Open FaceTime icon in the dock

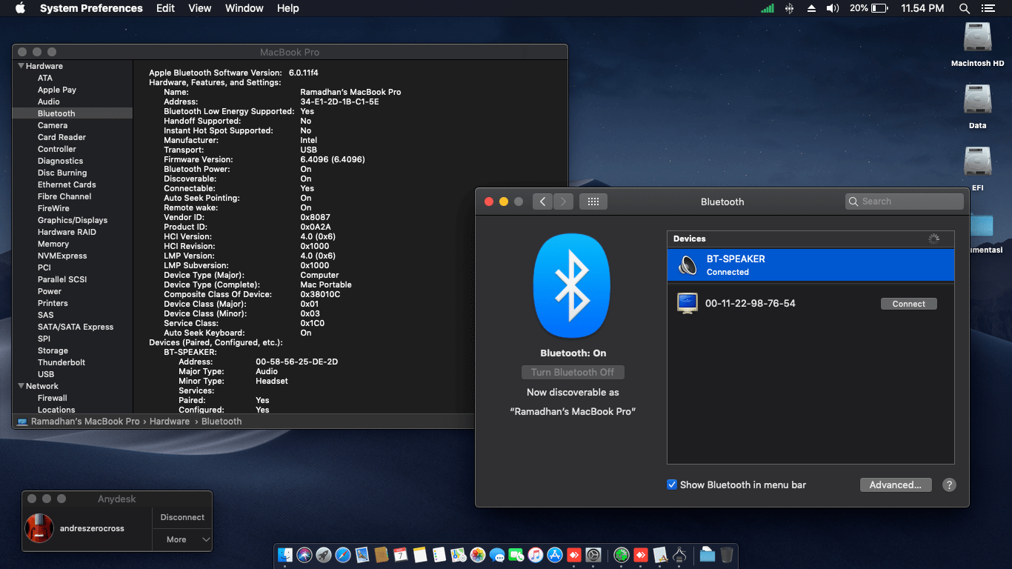[x=516, y=554]
